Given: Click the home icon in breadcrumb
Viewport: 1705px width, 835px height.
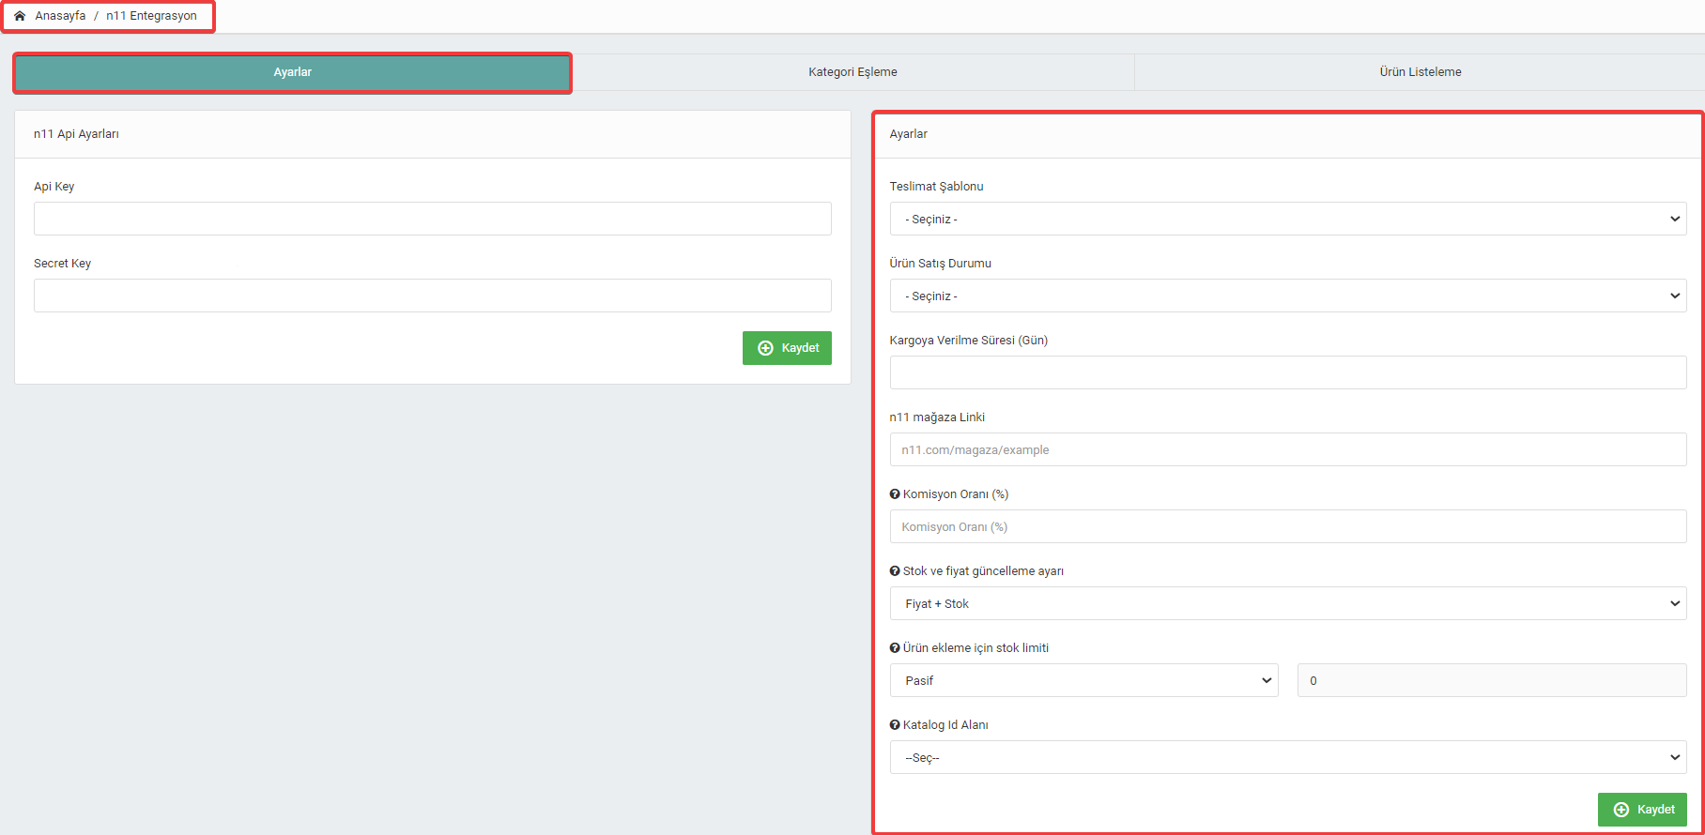Looking at the screenshot, I should 20,16.
